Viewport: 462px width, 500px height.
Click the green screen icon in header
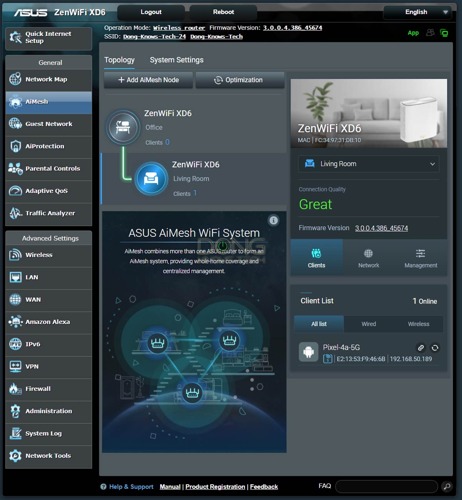pos(444,33)
